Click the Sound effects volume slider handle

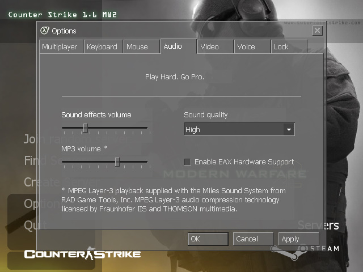click(x=85, y=128)
